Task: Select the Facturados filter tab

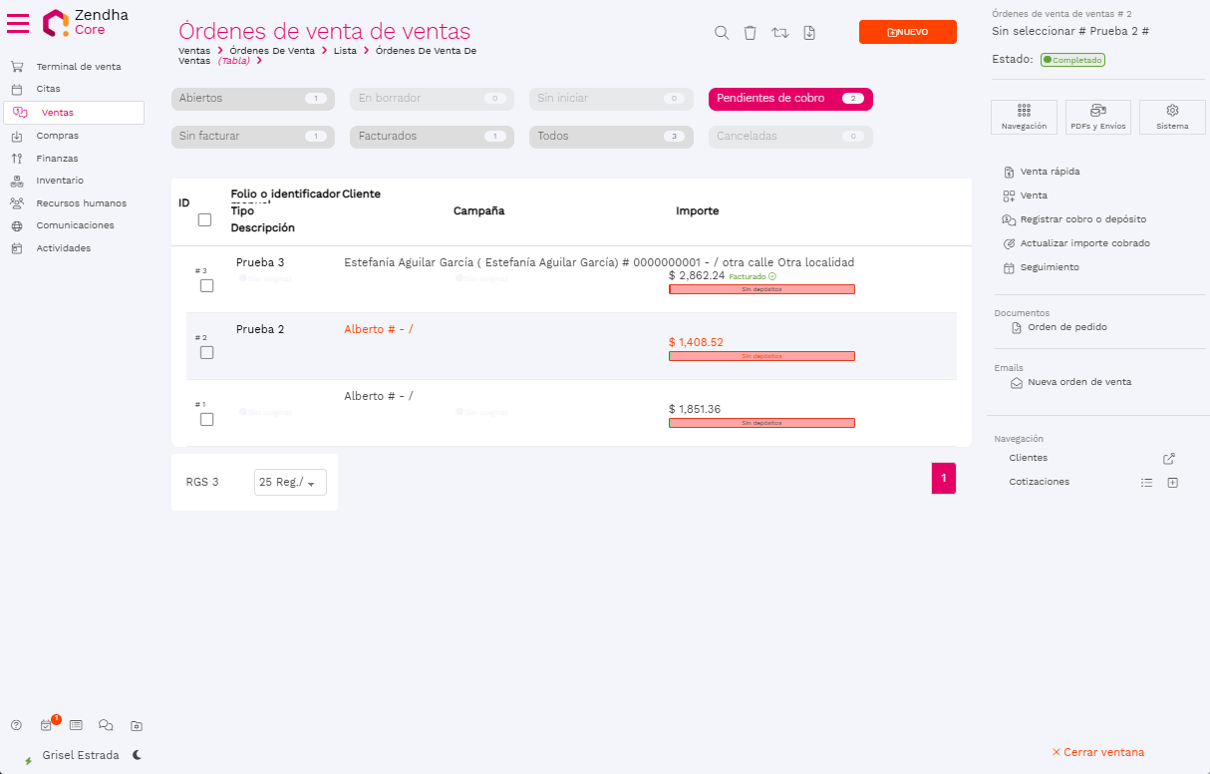Action: [x=431, y=137]
